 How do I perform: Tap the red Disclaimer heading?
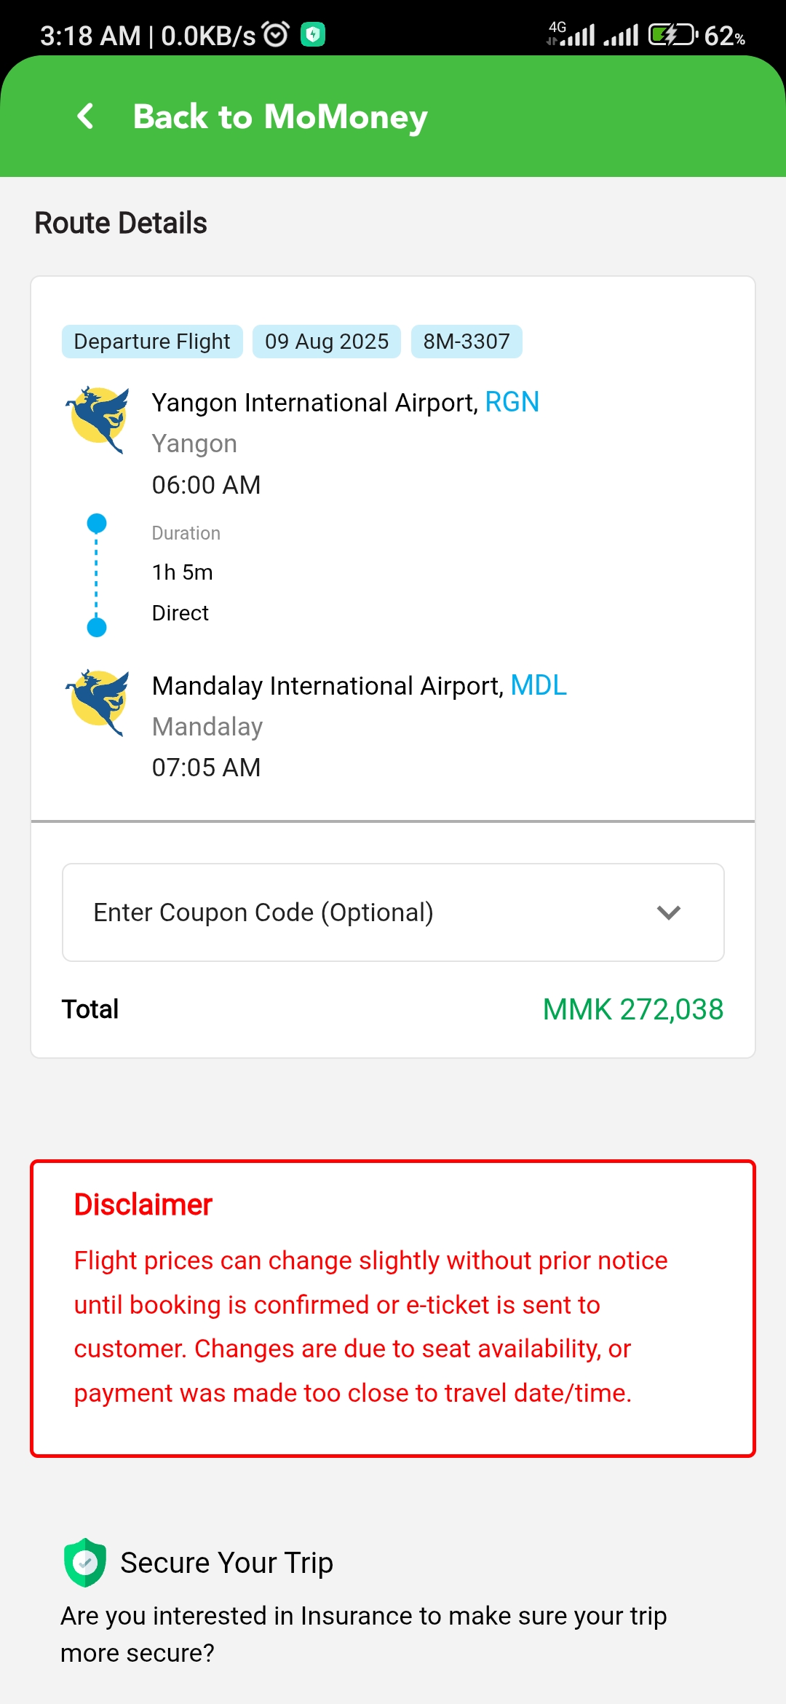[x=143, y=1205]
